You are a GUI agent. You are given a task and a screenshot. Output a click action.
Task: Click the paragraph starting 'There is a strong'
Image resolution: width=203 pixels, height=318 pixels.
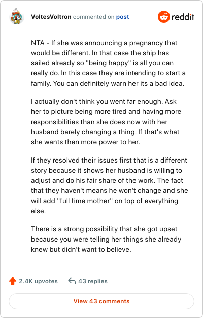tap(106, 239)
